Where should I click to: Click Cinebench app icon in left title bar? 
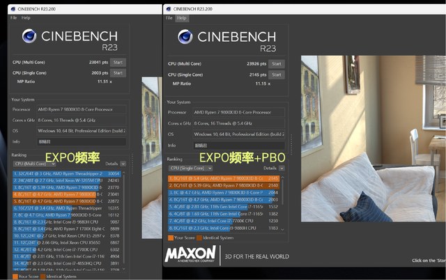(x=13, y=9)
